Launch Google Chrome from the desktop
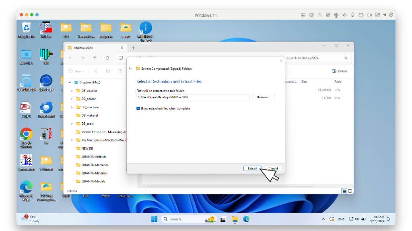The height and width of the screenshot is (231, 412). (26, 138)
